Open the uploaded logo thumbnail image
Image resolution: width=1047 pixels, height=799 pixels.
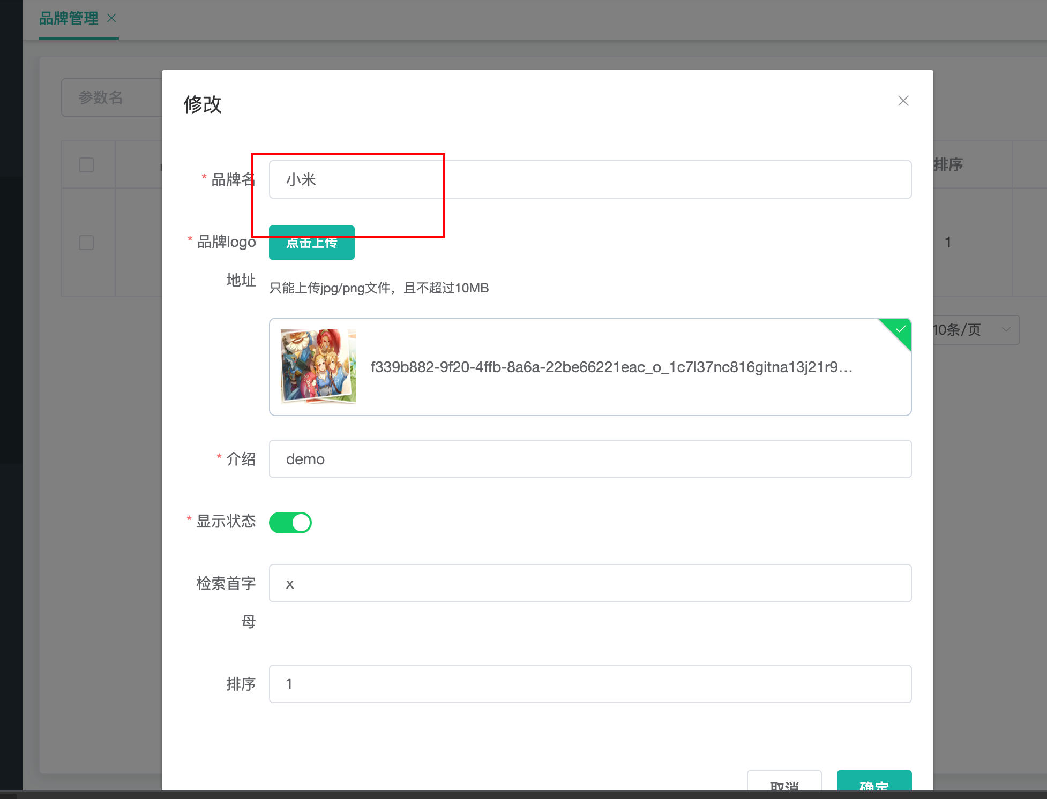318,367
